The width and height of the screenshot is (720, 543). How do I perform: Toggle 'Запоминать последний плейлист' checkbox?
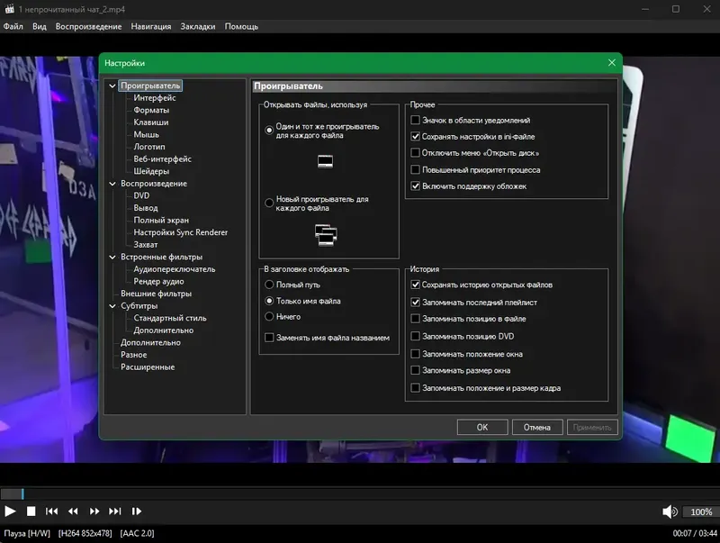[x=415, y=303]
